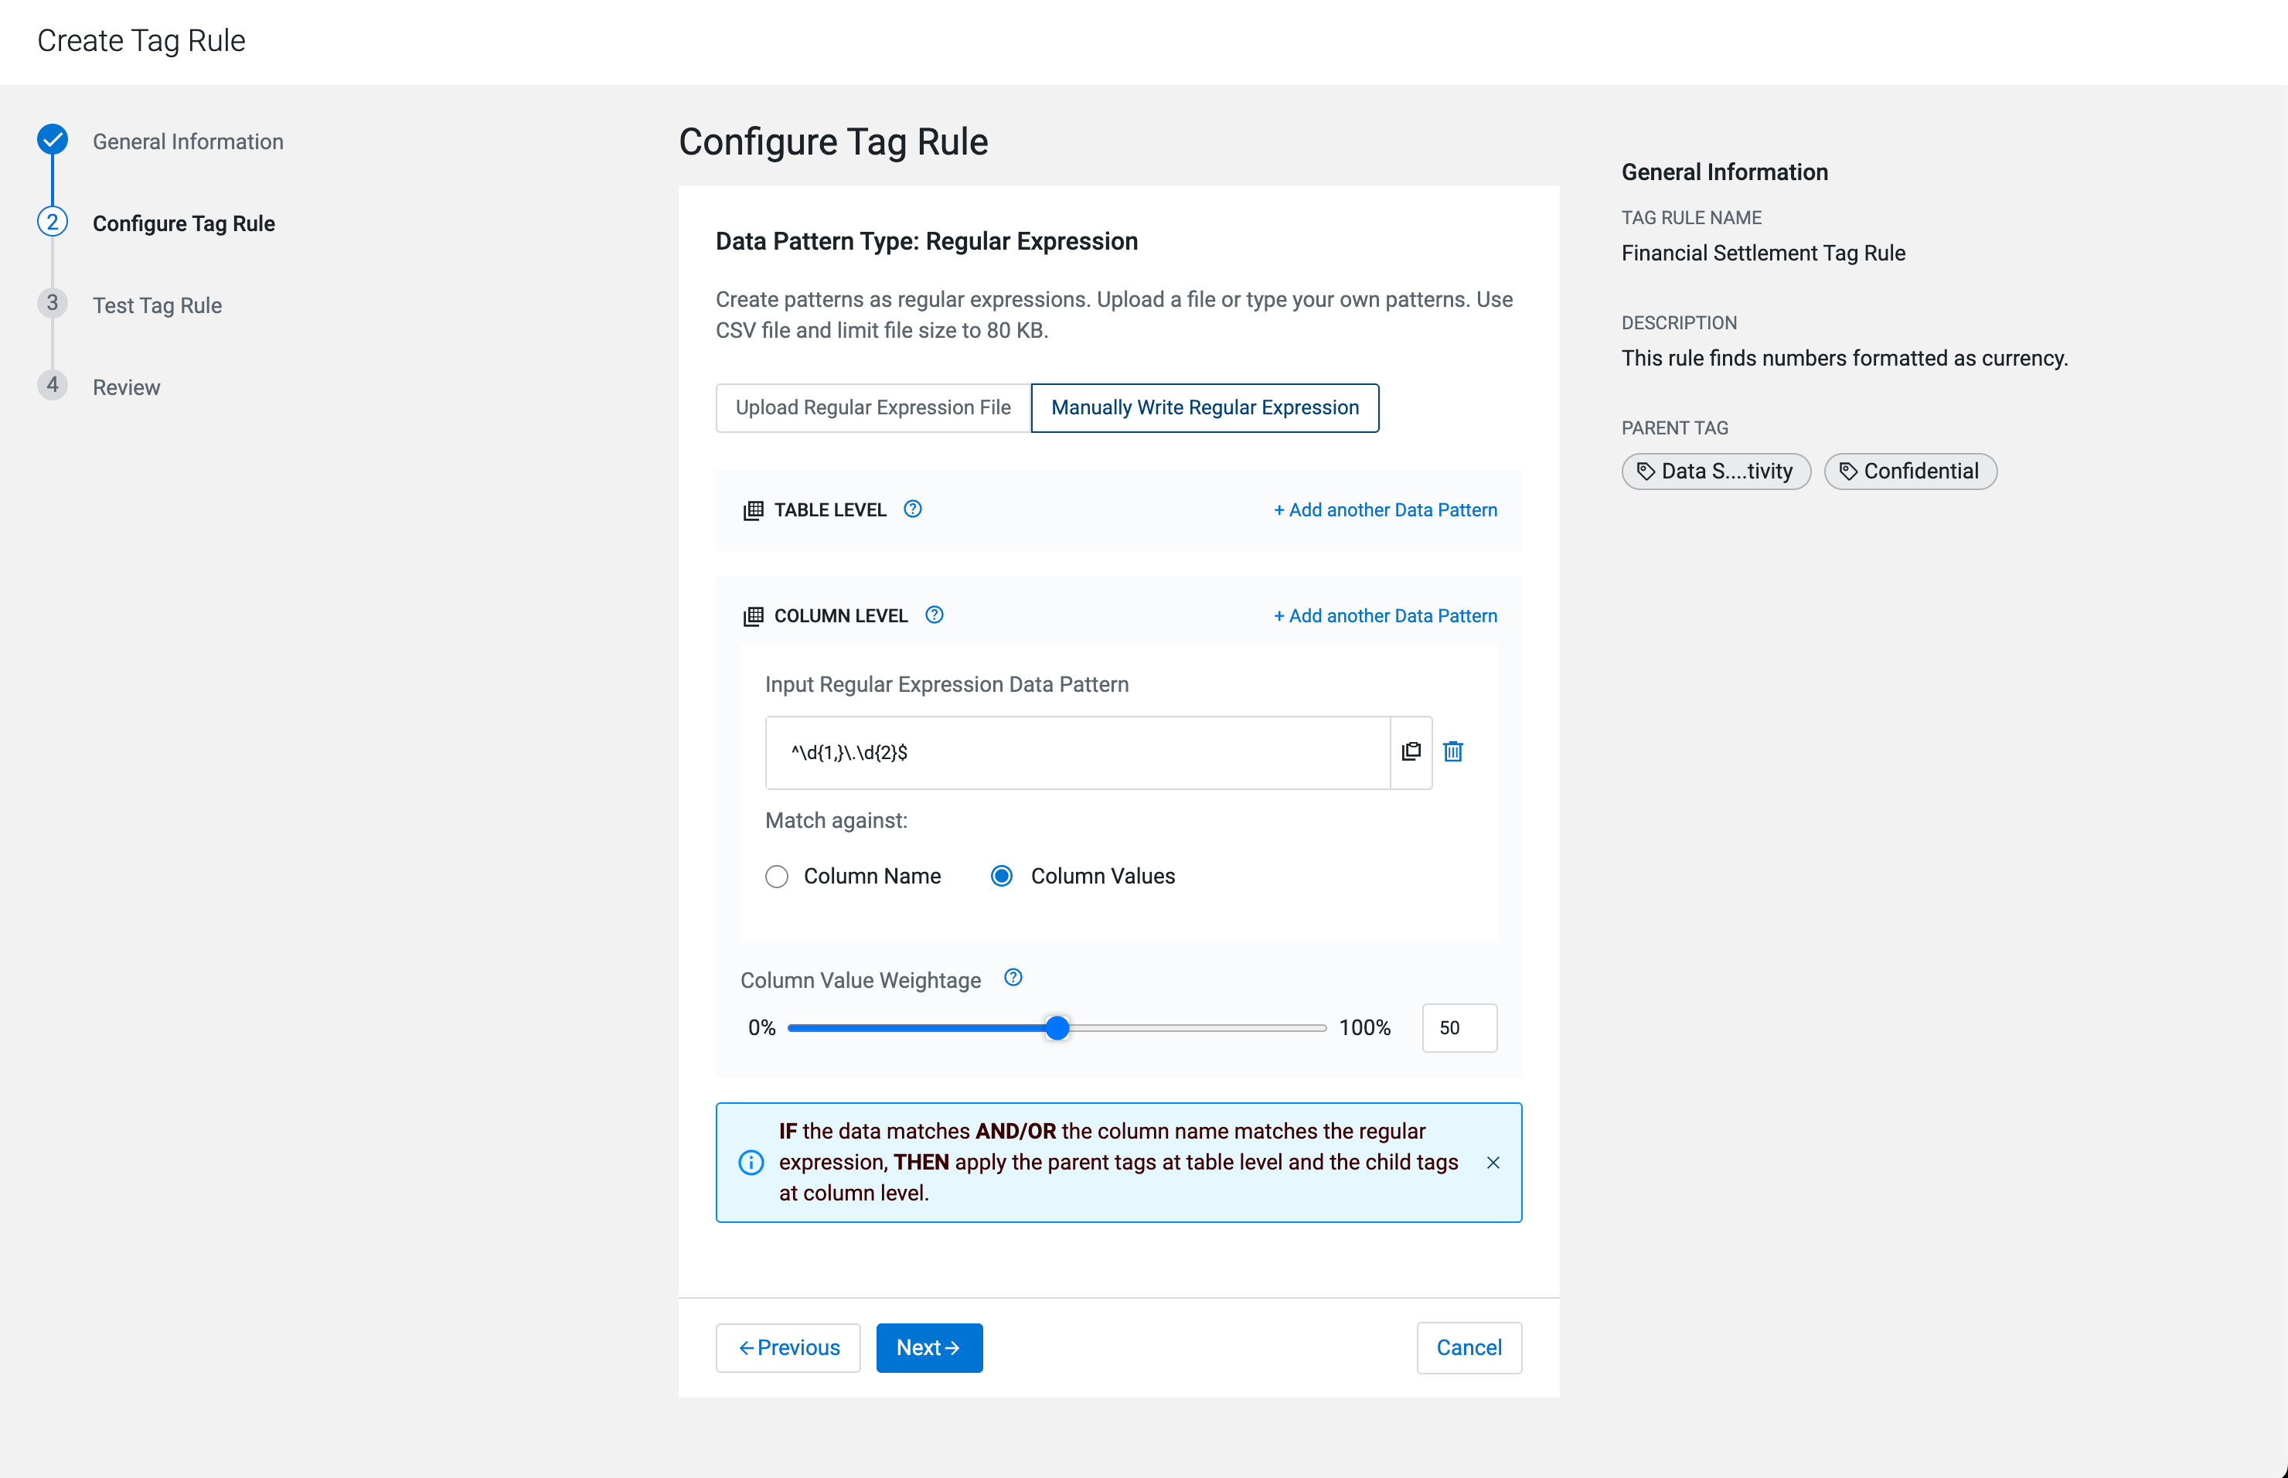Dismiss the info banner with X
Screen dimensions: 2288x1478
point(1493,1163)
